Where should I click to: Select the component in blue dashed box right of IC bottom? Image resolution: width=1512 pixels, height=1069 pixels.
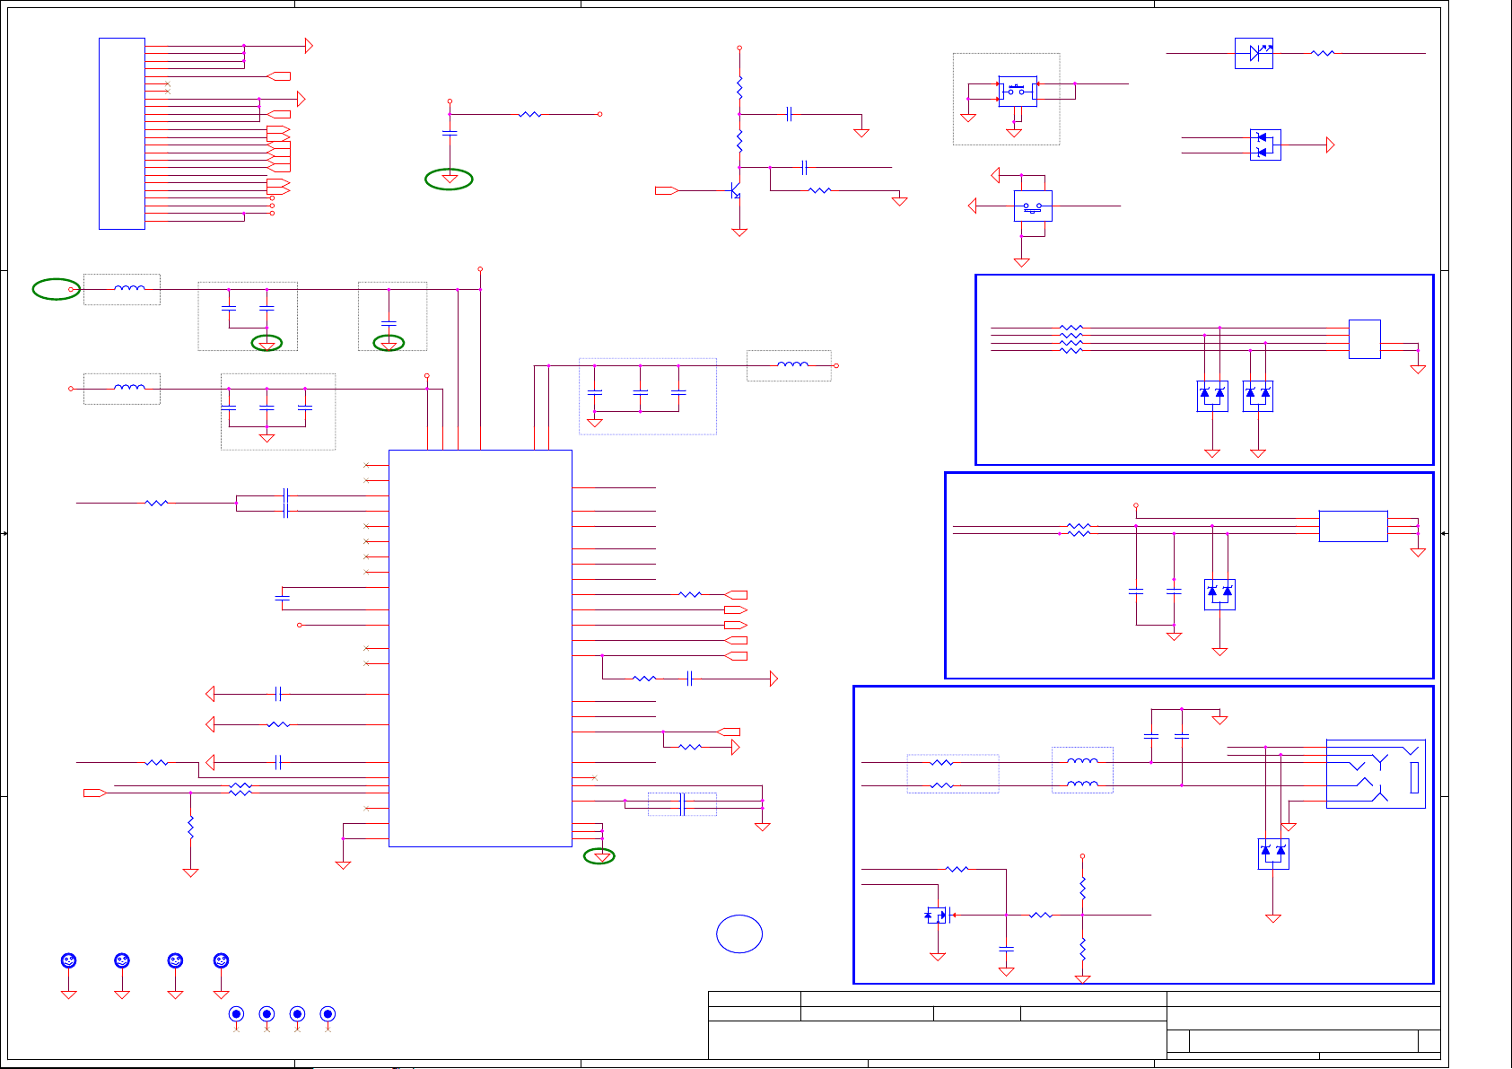[x=682, y=804]
